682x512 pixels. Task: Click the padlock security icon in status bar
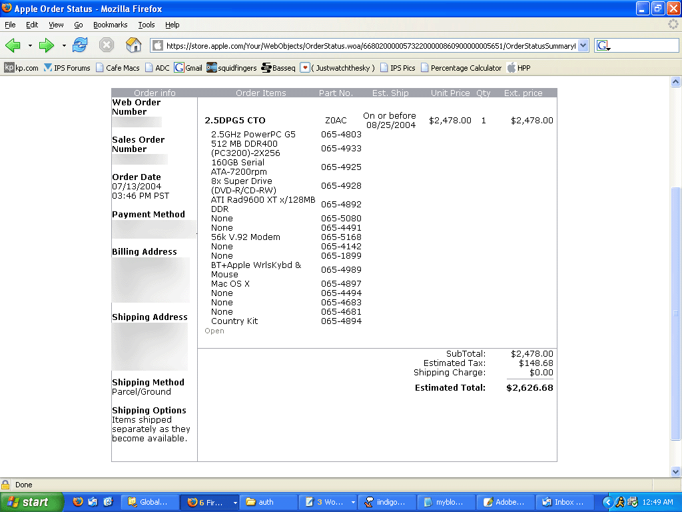[5, 485]
